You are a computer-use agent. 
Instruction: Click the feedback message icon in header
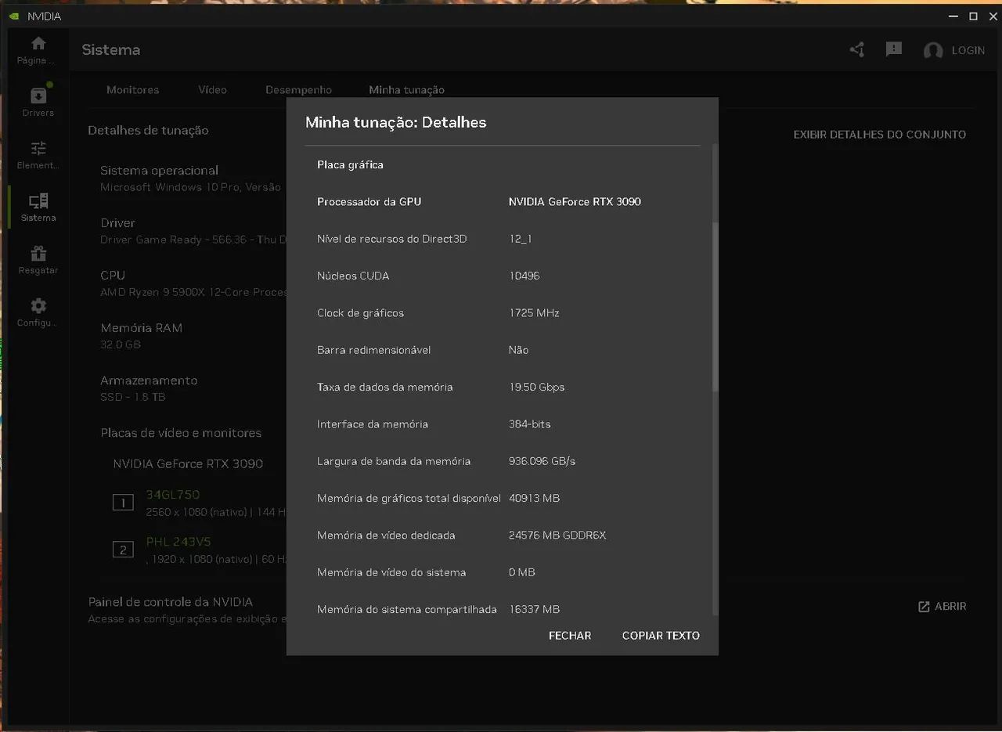click(x=894, y=49)
